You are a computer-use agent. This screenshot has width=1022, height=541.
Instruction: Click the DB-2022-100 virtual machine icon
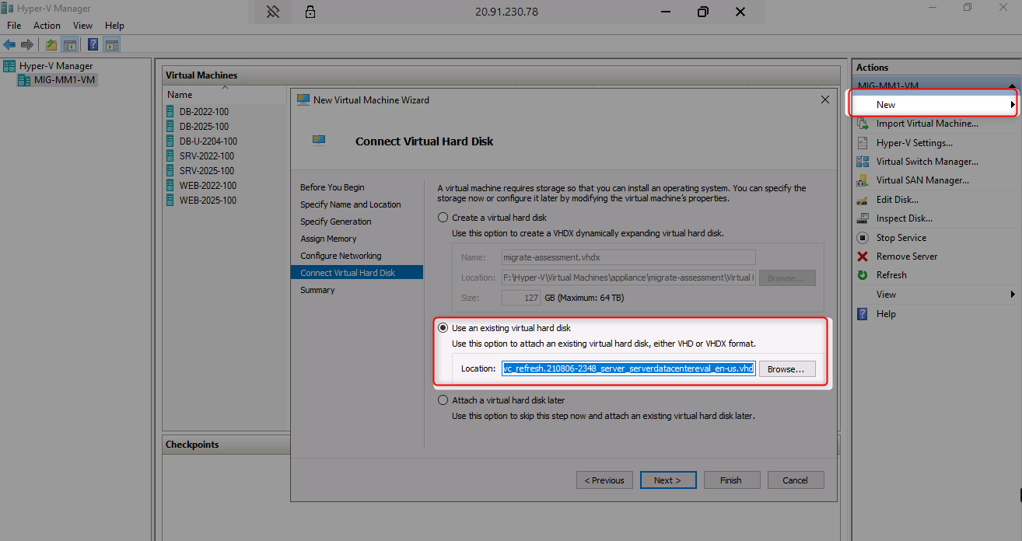tap(170, 111)
